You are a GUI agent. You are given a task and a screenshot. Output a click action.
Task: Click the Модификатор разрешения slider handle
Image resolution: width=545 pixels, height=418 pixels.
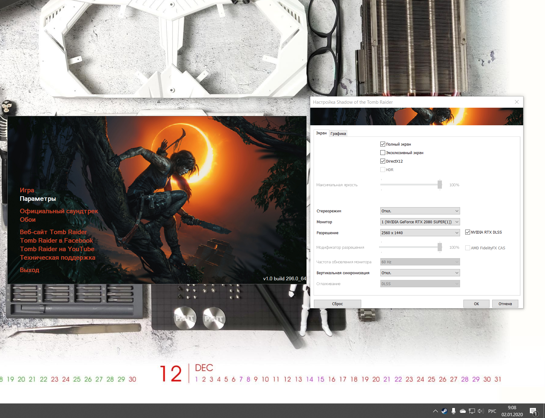click(440, 247)
